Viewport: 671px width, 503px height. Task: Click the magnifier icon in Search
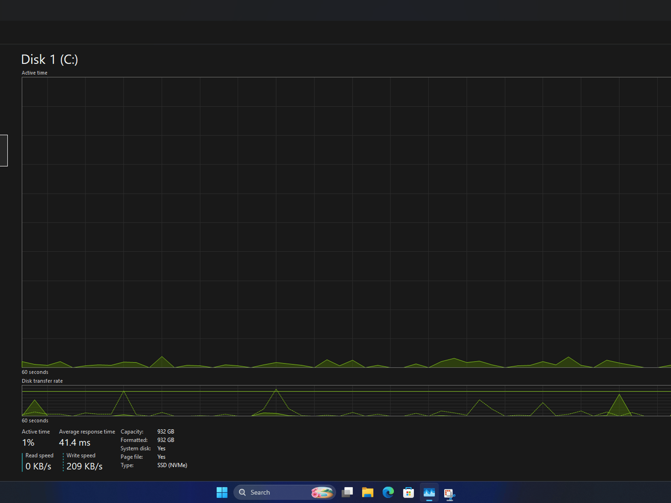(x=242, y=492)
